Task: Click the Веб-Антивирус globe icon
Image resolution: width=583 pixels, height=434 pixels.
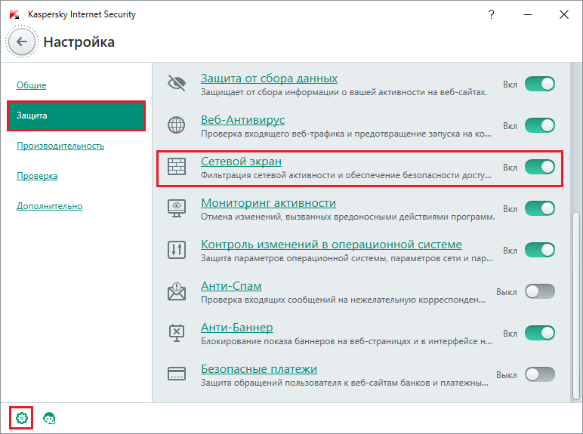Action: [177, 125]
